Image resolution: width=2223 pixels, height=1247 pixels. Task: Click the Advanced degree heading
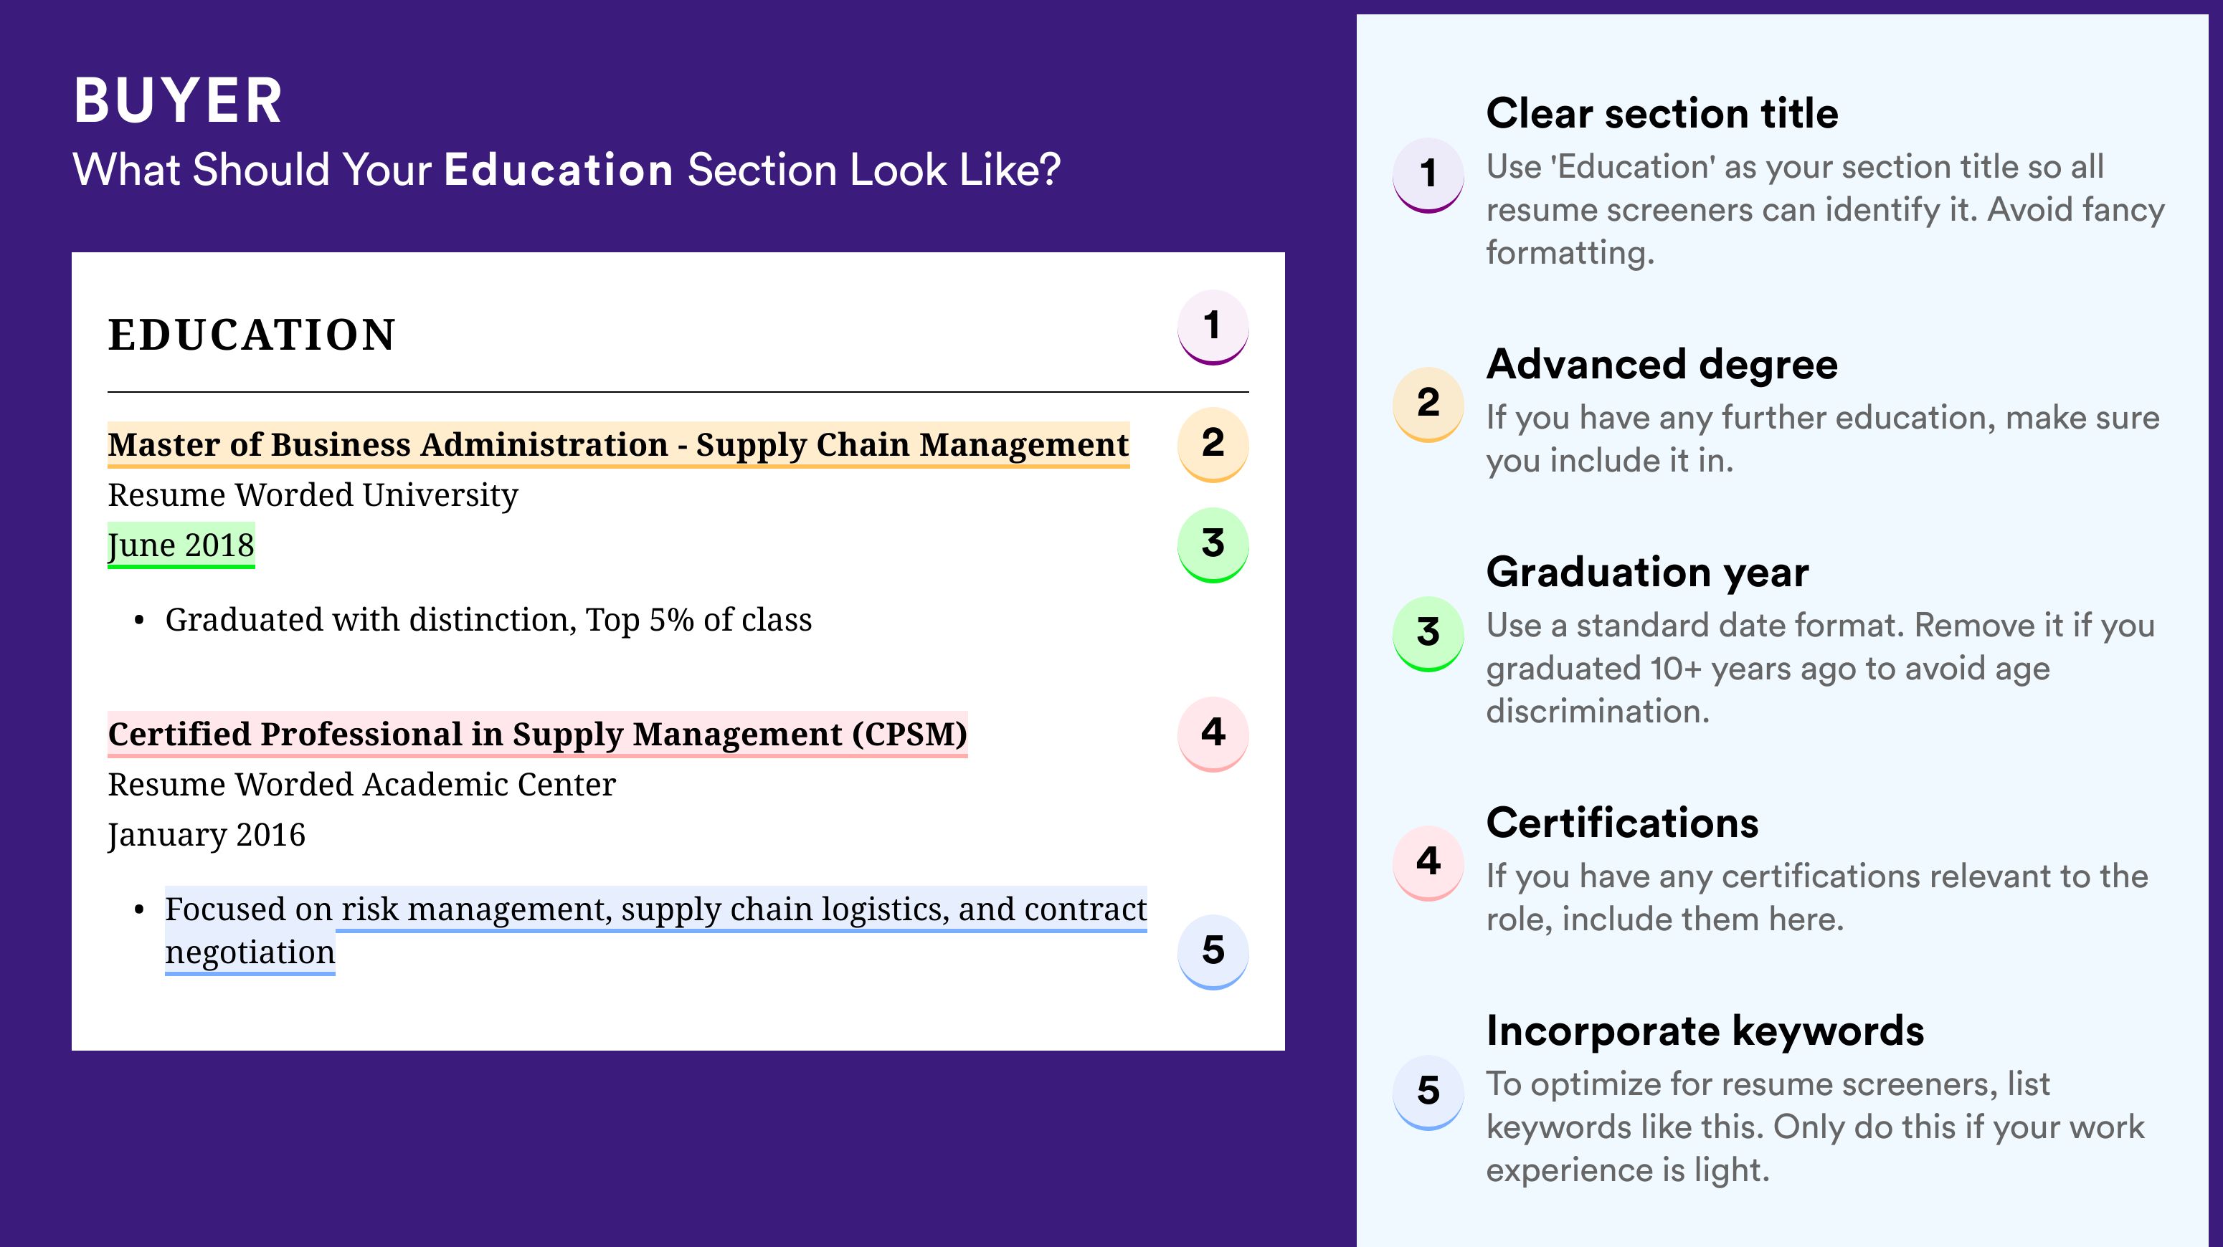(x=1662, y=364)
